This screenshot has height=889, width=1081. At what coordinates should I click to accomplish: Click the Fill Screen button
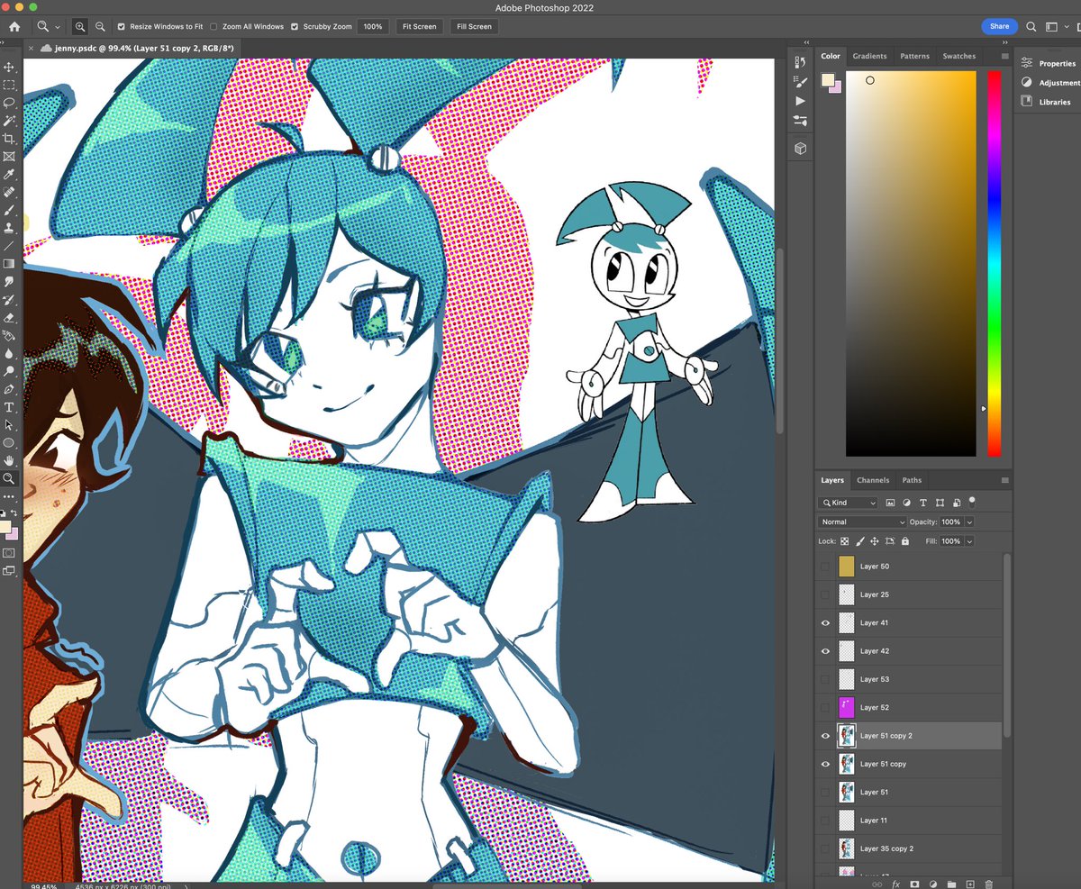coord(474,27)
